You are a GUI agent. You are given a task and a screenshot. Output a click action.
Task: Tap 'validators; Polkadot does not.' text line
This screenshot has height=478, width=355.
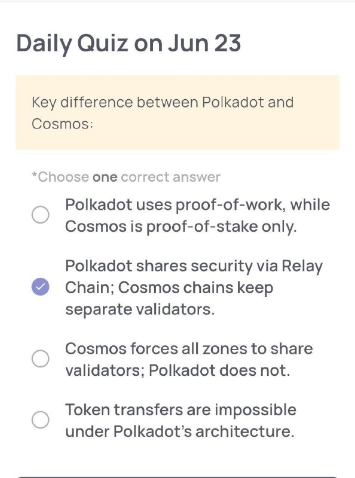[x=177, y=370]
